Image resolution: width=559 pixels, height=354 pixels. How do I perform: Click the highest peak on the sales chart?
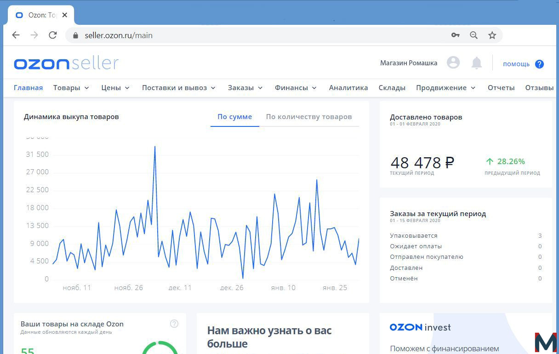(155, 147)
